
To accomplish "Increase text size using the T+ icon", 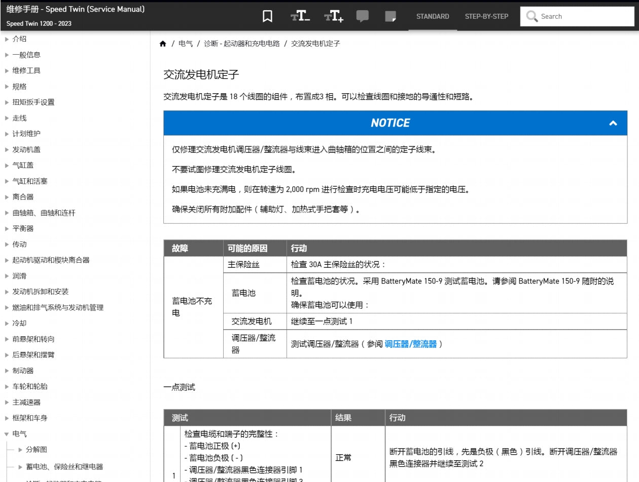I will click(x=334, y=16).
